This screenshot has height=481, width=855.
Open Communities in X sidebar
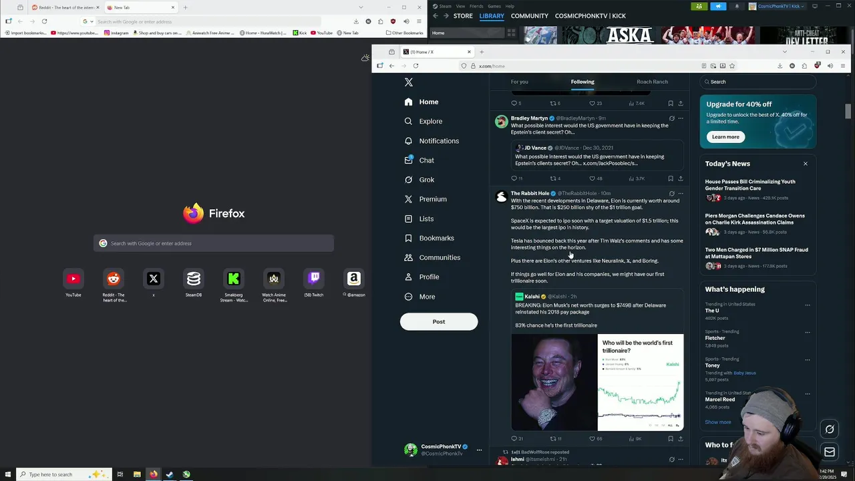432,257
